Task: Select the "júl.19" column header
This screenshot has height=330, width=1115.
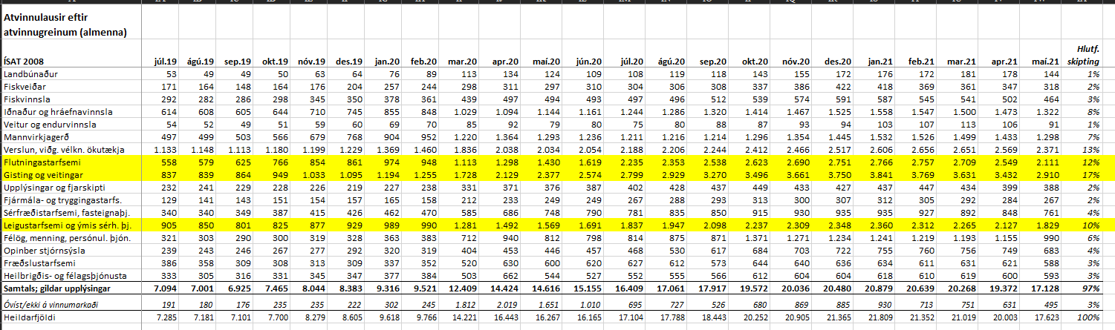Action: point(165,62)
